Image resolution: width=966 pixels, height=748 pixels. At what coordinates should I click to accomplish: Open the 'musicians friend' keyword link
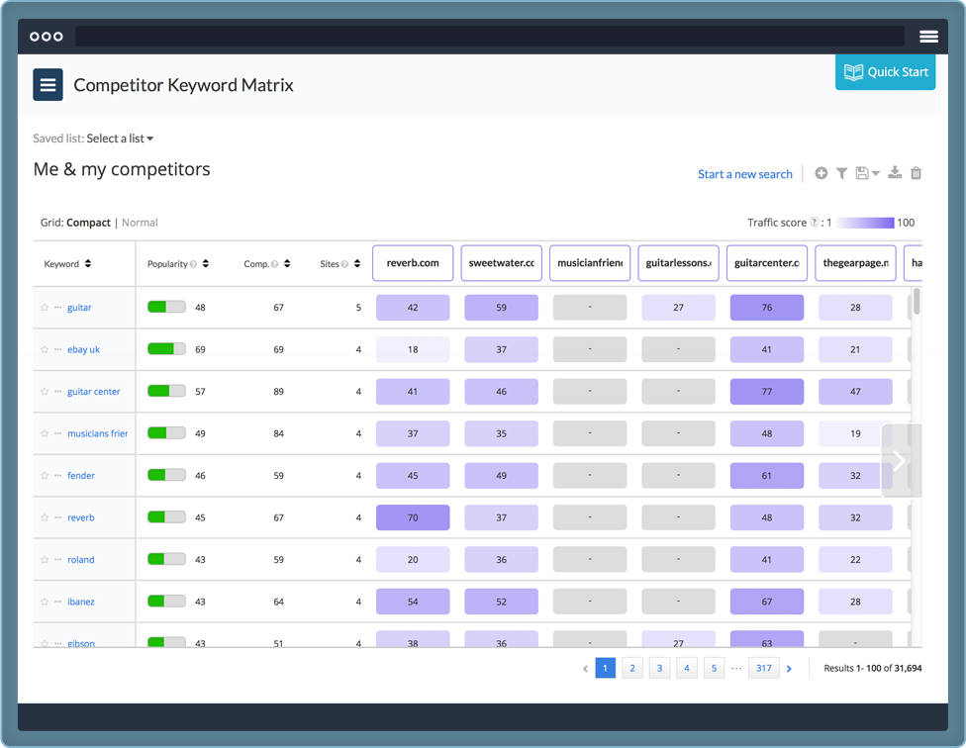97,433
